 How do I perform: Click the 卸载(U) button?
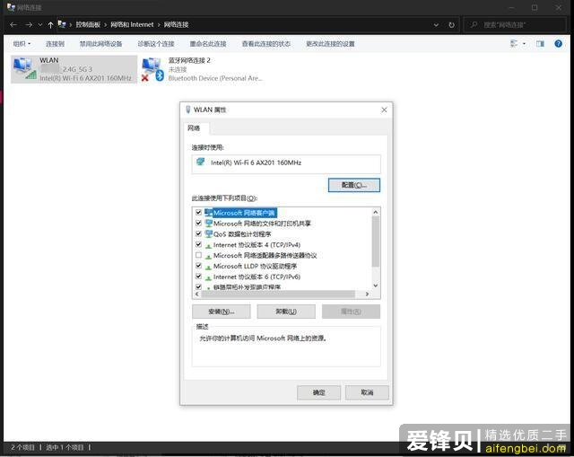286,312
